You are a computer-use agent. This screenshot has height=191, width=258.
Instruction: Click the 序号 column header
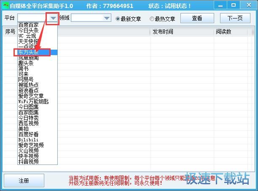[10, 32]
